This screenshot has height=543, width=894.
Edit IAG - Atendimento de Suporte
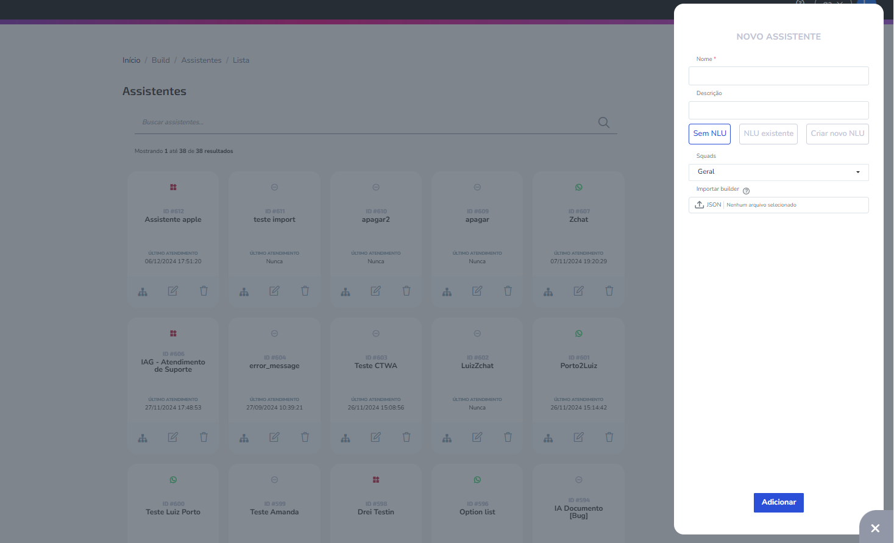coord(173,438)
